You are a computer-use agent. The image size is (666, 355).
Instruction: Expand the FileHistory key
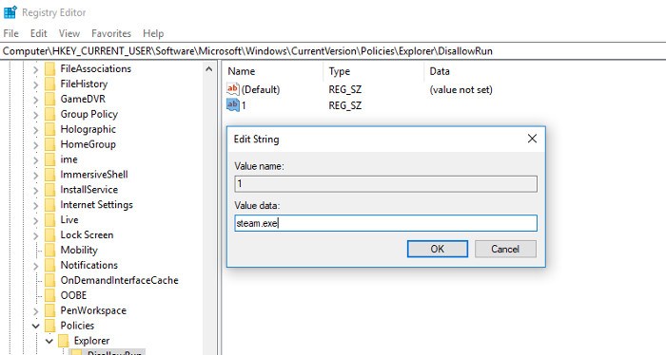36,84
